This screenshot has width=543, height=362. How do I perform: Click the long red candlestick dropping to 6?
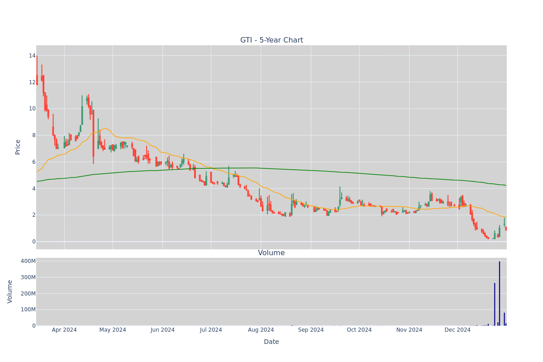(93, 136)
